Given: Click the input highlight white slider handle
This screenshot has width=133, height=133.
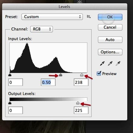Looking at the screenshot, I should (82, 75).
